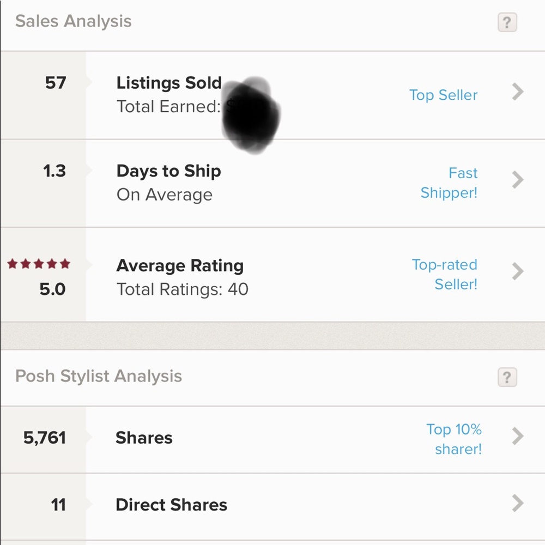Screen dimensions: 545x545
Task: Open the Direct Shares chevron arrow
Action: pos(518,503)
